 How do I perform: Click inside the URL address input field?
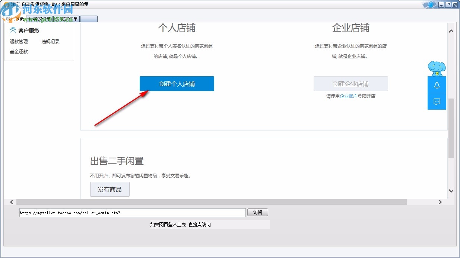coord(130,212)
